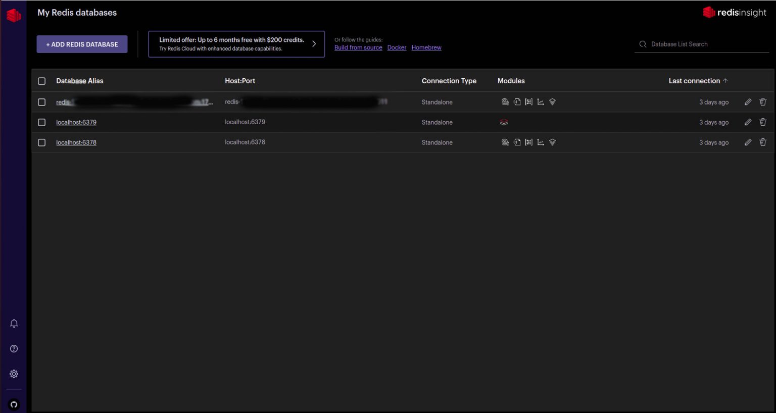The height and width of the screenshot is (413, 776).
Task: Sort by Connection Type column header
Action: coord(449,81)
